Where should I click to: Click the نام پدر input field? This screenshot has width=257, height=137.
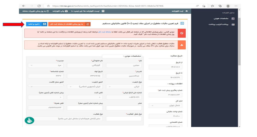click(x=124, y=76)
